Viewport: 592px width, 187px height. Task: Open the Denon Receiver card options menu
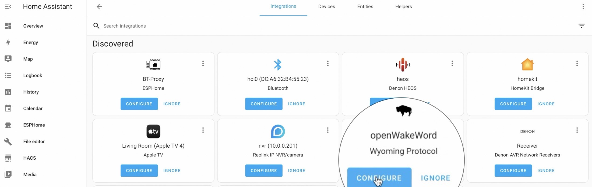pyautogui.click(x=577, y=130)
